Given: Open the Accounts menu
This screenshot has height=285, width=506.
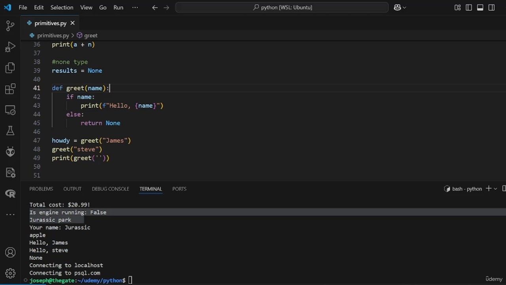Looking at the screenshot, I should 10,253.
